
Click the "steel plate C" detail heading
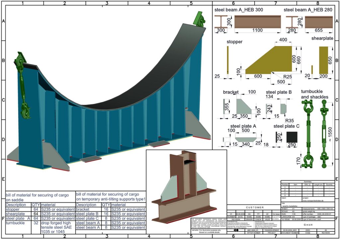coord(287,126)
